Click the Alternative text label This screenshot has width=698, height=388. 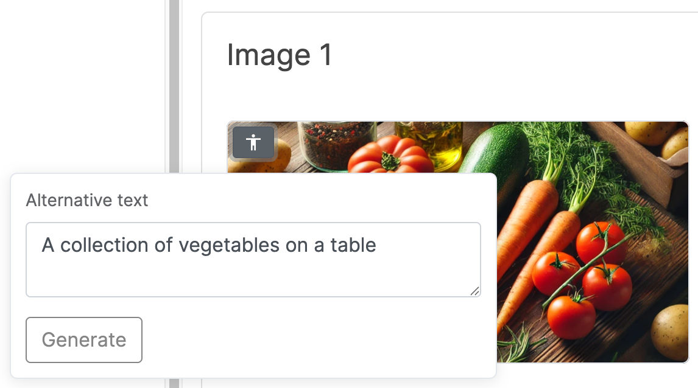coord(86,200)
